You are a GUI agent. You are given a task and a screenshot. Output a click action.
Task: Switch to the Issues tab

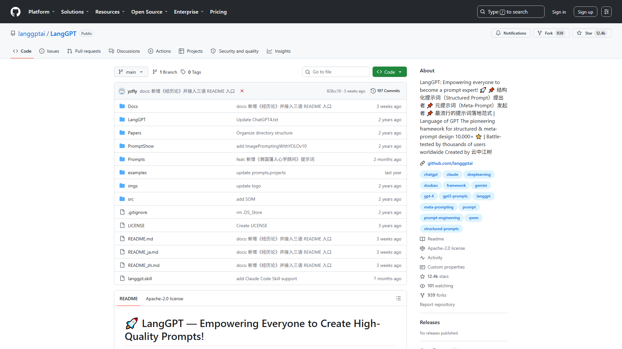pos(49,51)
